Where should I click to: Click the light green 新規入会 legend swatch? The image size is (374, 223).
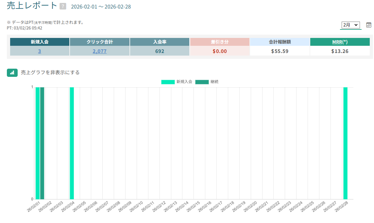168,82
